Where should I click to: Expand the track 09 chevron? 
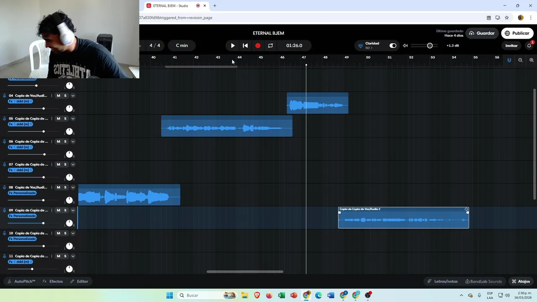click(73, 210)
